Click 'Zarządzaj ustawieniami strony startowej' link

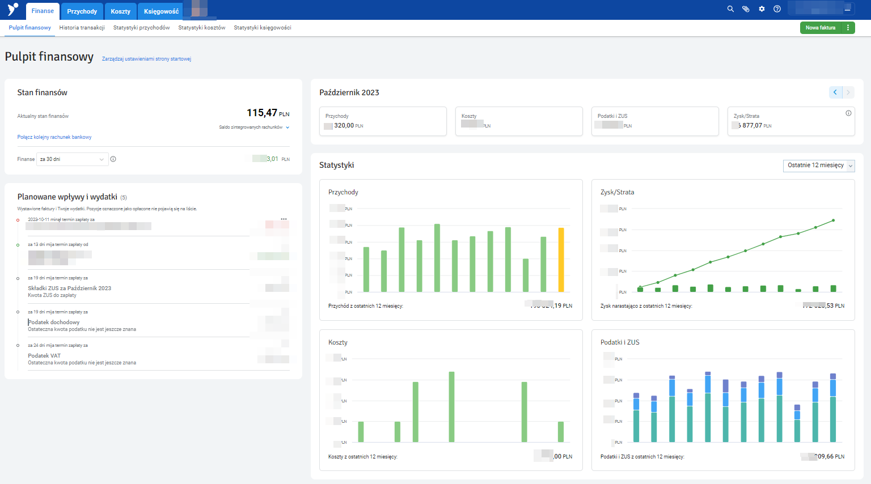tap(146, 59)
